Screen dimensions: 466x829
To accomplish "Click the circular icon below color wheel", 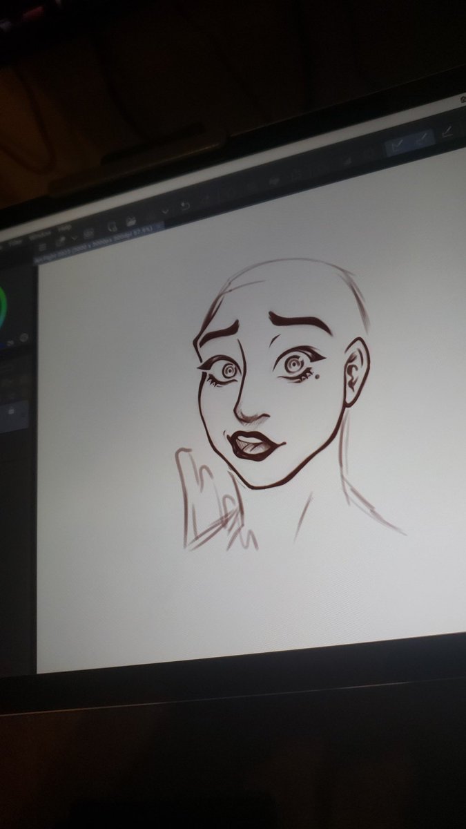I will [x=23, y=337].
